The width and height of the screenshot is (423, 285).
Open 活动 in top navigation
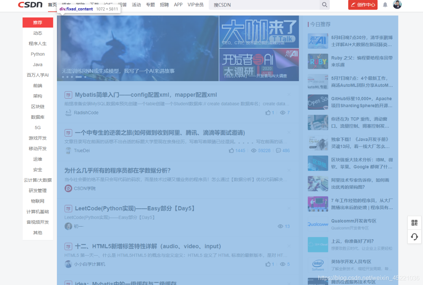coord(136,4)
